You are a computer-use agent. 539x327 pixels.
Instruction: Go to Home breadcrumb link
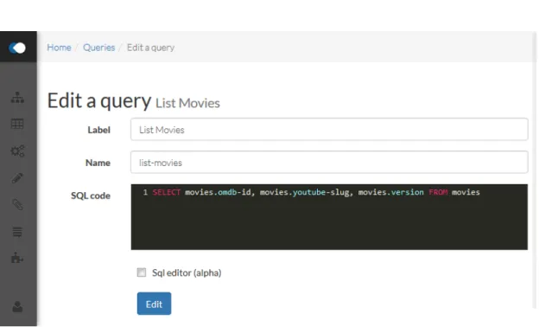(x=59, y=48)
